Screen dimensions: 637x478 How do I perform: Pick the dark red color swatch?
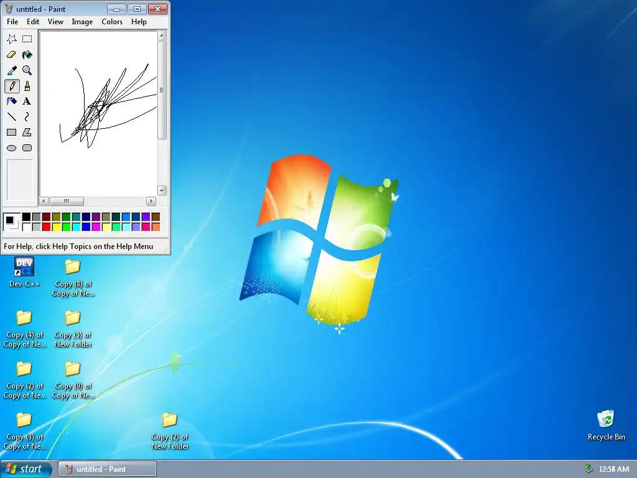(x=46, y=217)
